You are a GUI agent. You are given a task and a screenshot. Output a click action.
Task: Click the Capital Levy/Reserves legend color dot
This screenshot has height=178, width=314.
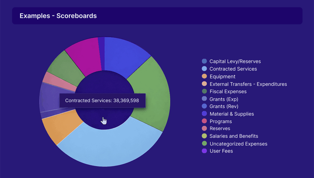(205, 61)
